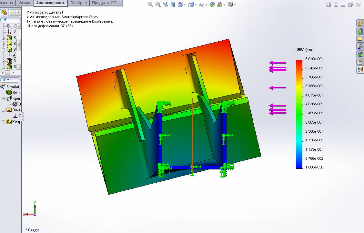Collapse the Крепления node in simulation tree
Viewport: 364px width, 233px height.
pos(4,98)
